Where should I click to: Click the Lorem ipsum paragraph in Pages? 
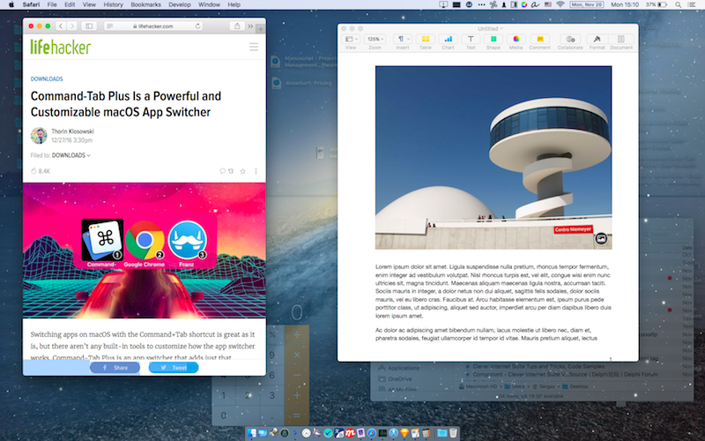click(493, 291)
